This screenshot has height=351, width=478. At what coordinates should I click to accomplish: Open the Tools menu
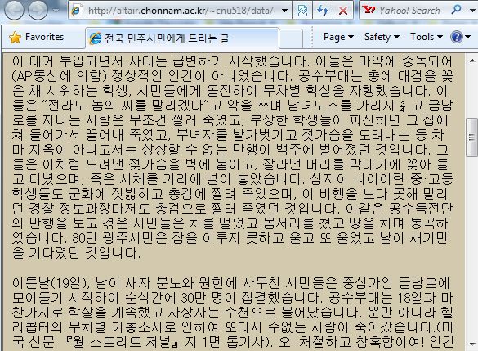click(x=427, y=37)
